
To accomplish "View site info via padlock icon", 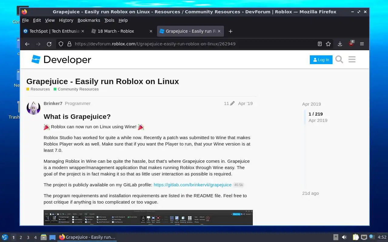I will pos(69,44).
